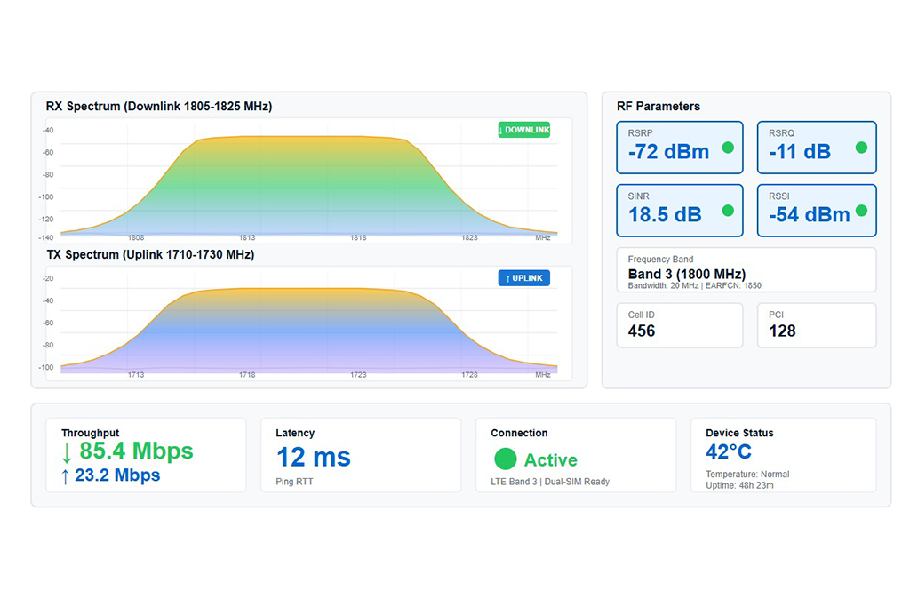
Task: Click the green RSSI status dot
Action: [x=860, y=212]
